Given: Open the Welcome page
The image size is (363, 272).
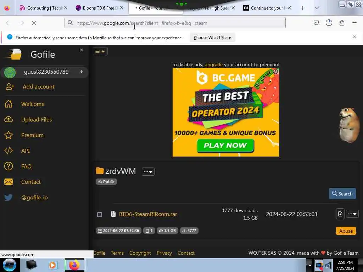Looking at the screenshot, I should (x=33, y=104).
